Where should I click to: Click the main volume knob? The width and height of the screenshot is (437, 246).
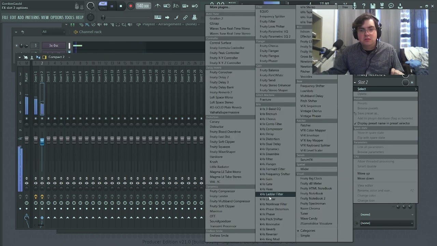tap(90, 6)
